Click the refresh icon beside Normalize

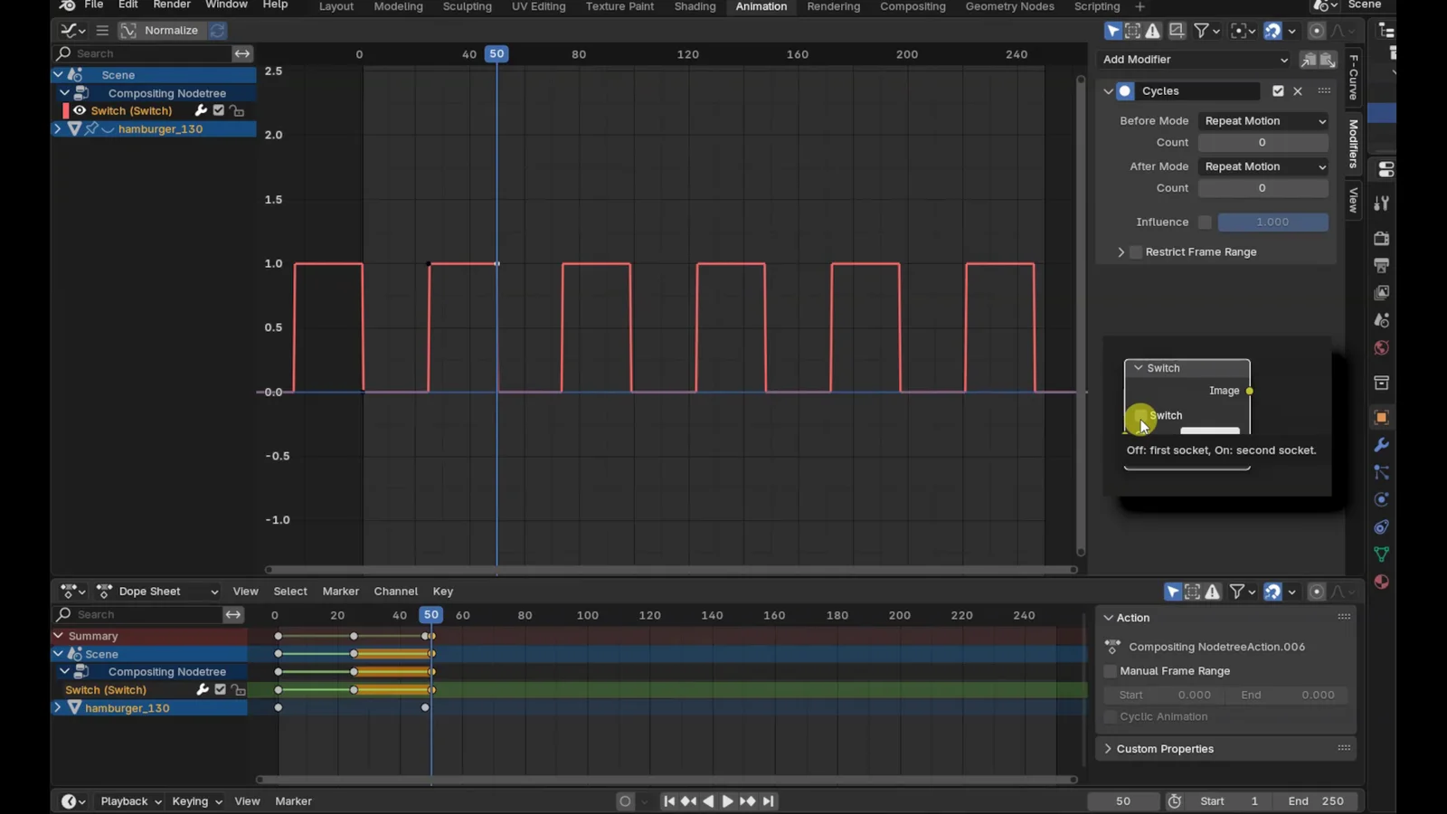tap(217, 31)
